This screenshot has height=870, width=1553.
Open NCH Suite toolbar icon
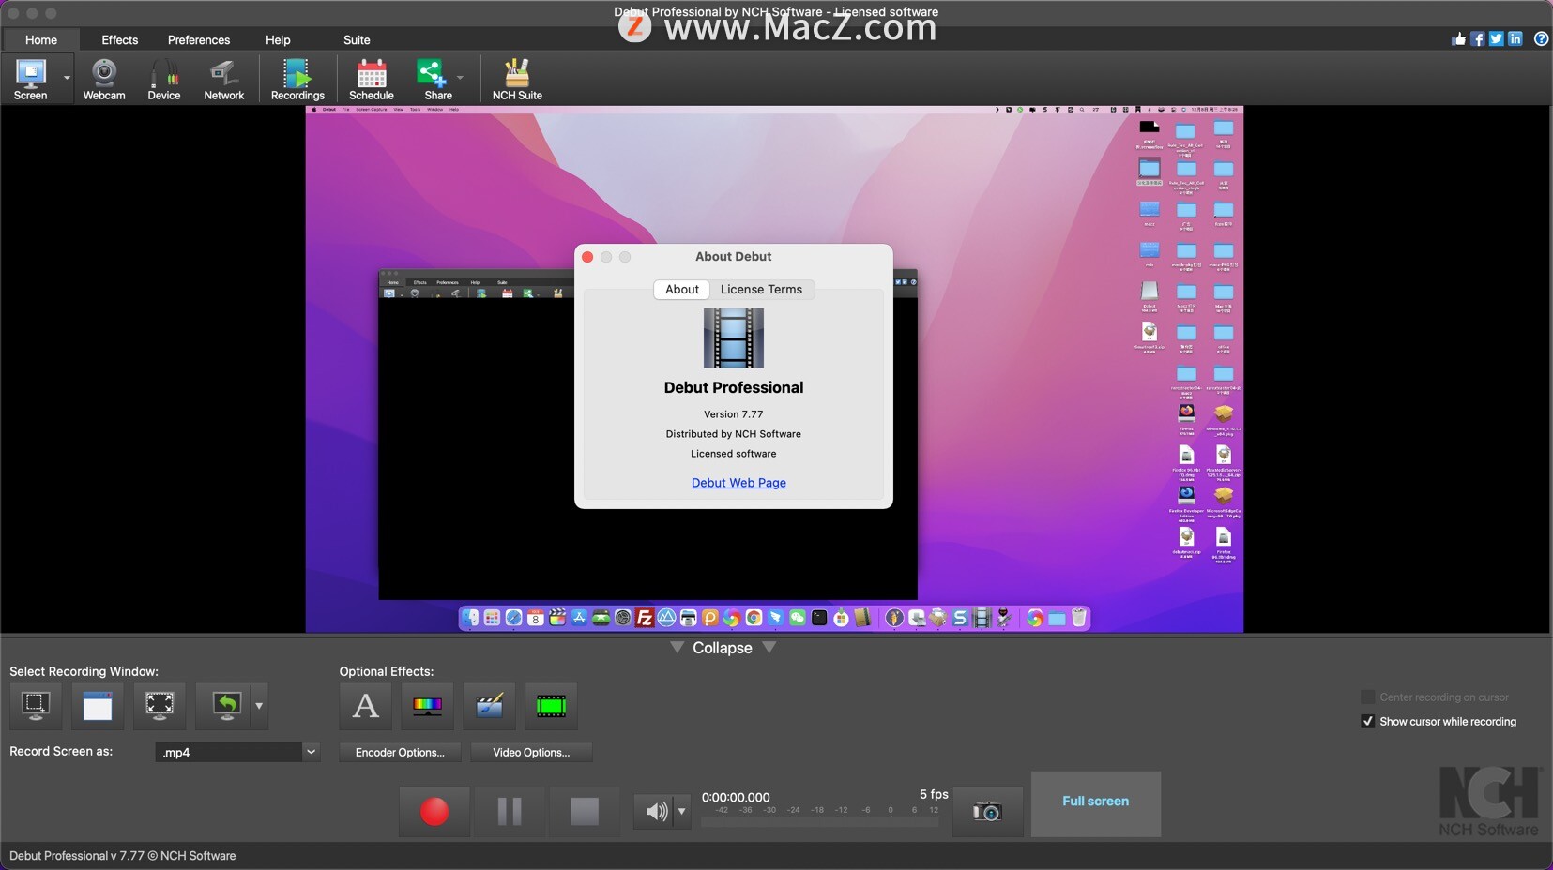point(517,79)
